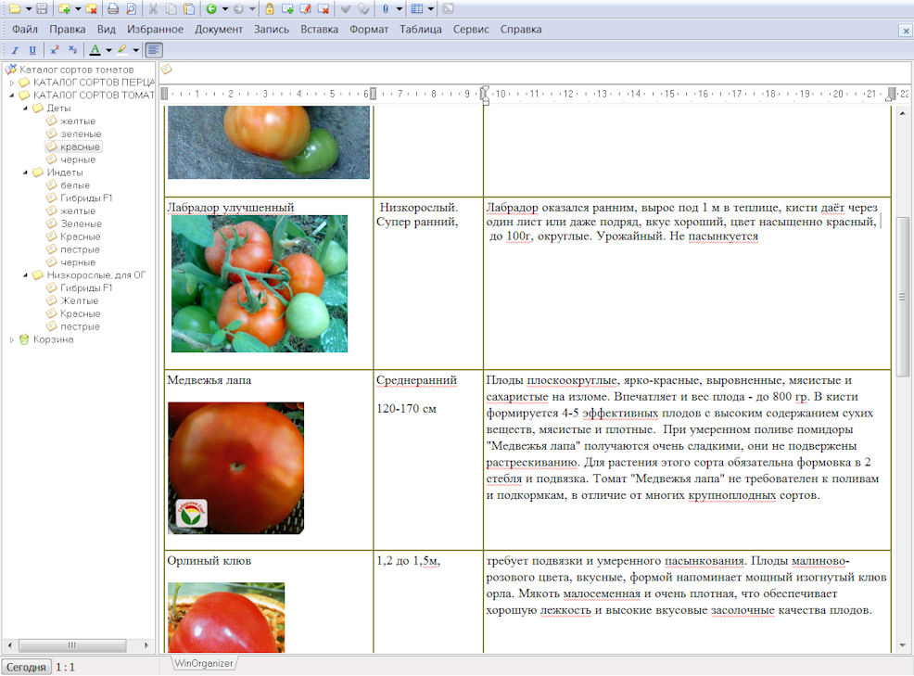The height and width of the screenshot is (676, 914).
Task: Toggle left text alignment button
Action: pyautogui.click(x=153, y=50)
